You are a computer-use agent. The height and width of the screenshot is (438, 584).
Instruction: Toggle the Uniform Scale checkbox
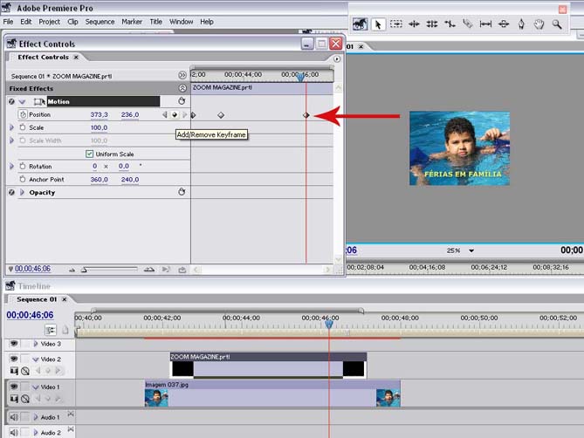pos(89,154)
